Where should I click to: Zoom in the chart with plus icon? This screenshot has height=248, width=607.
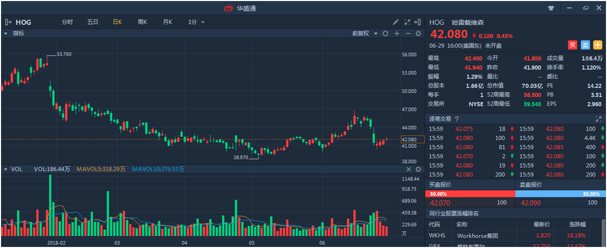397,34
